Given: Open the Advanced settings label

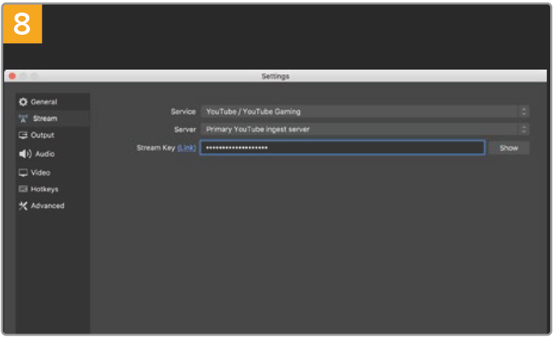Looking at the screenshot, I should [x=47, y=206].
